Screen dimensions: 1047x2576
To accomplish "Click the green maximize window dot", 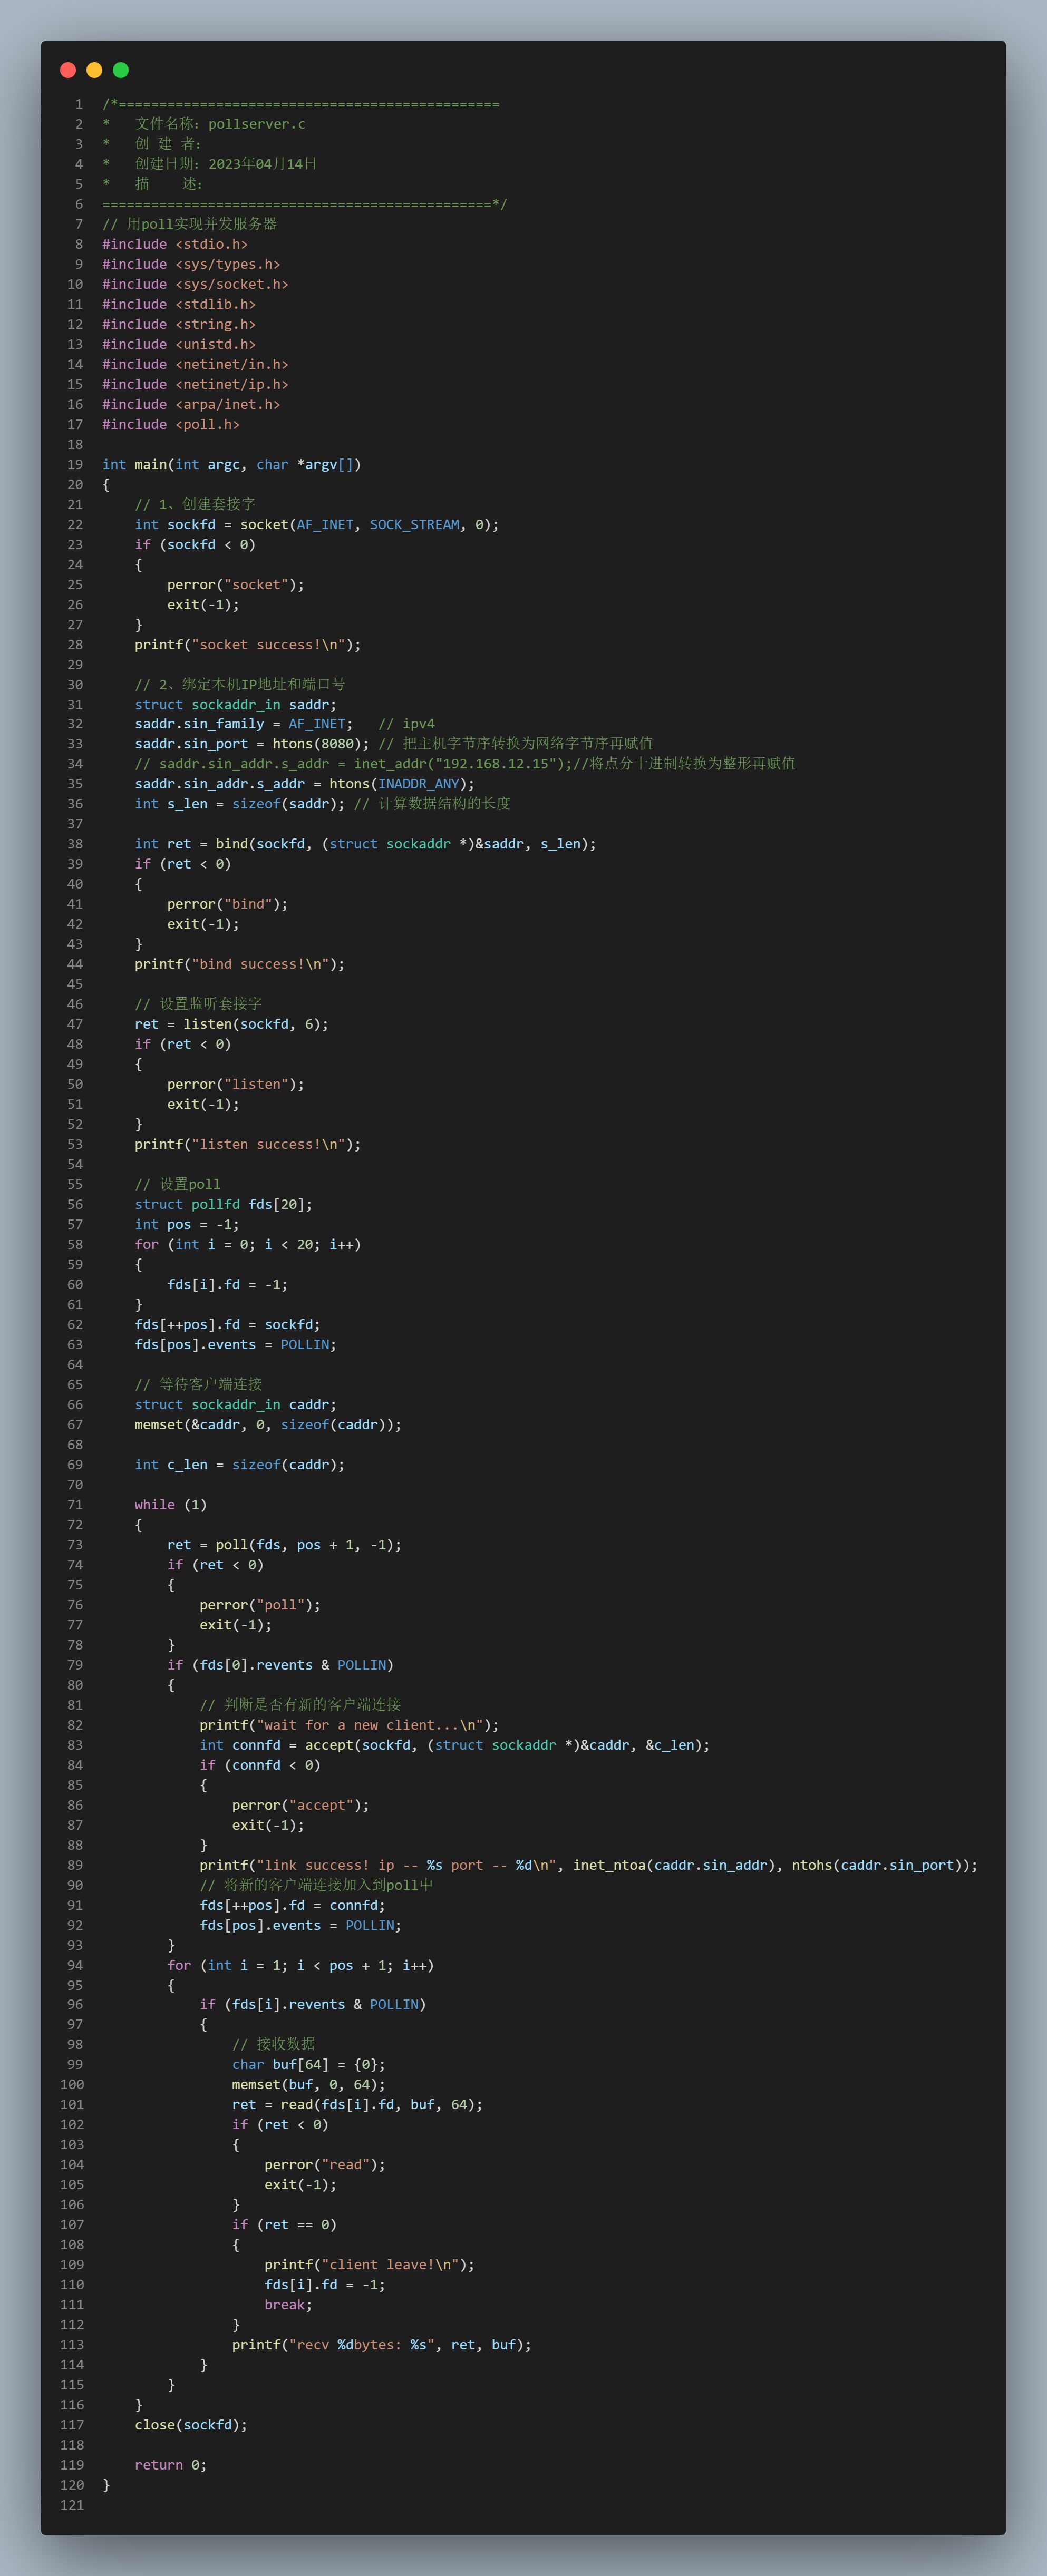I will point(121,70).
